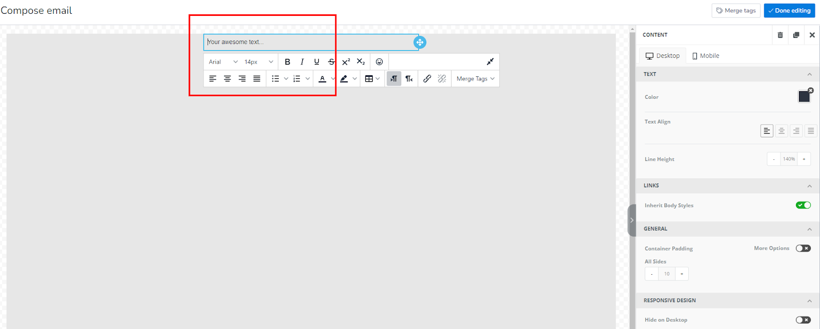Insert a link into the text
The height and width of the screenshot is (329, 820).
pos(427,79)
